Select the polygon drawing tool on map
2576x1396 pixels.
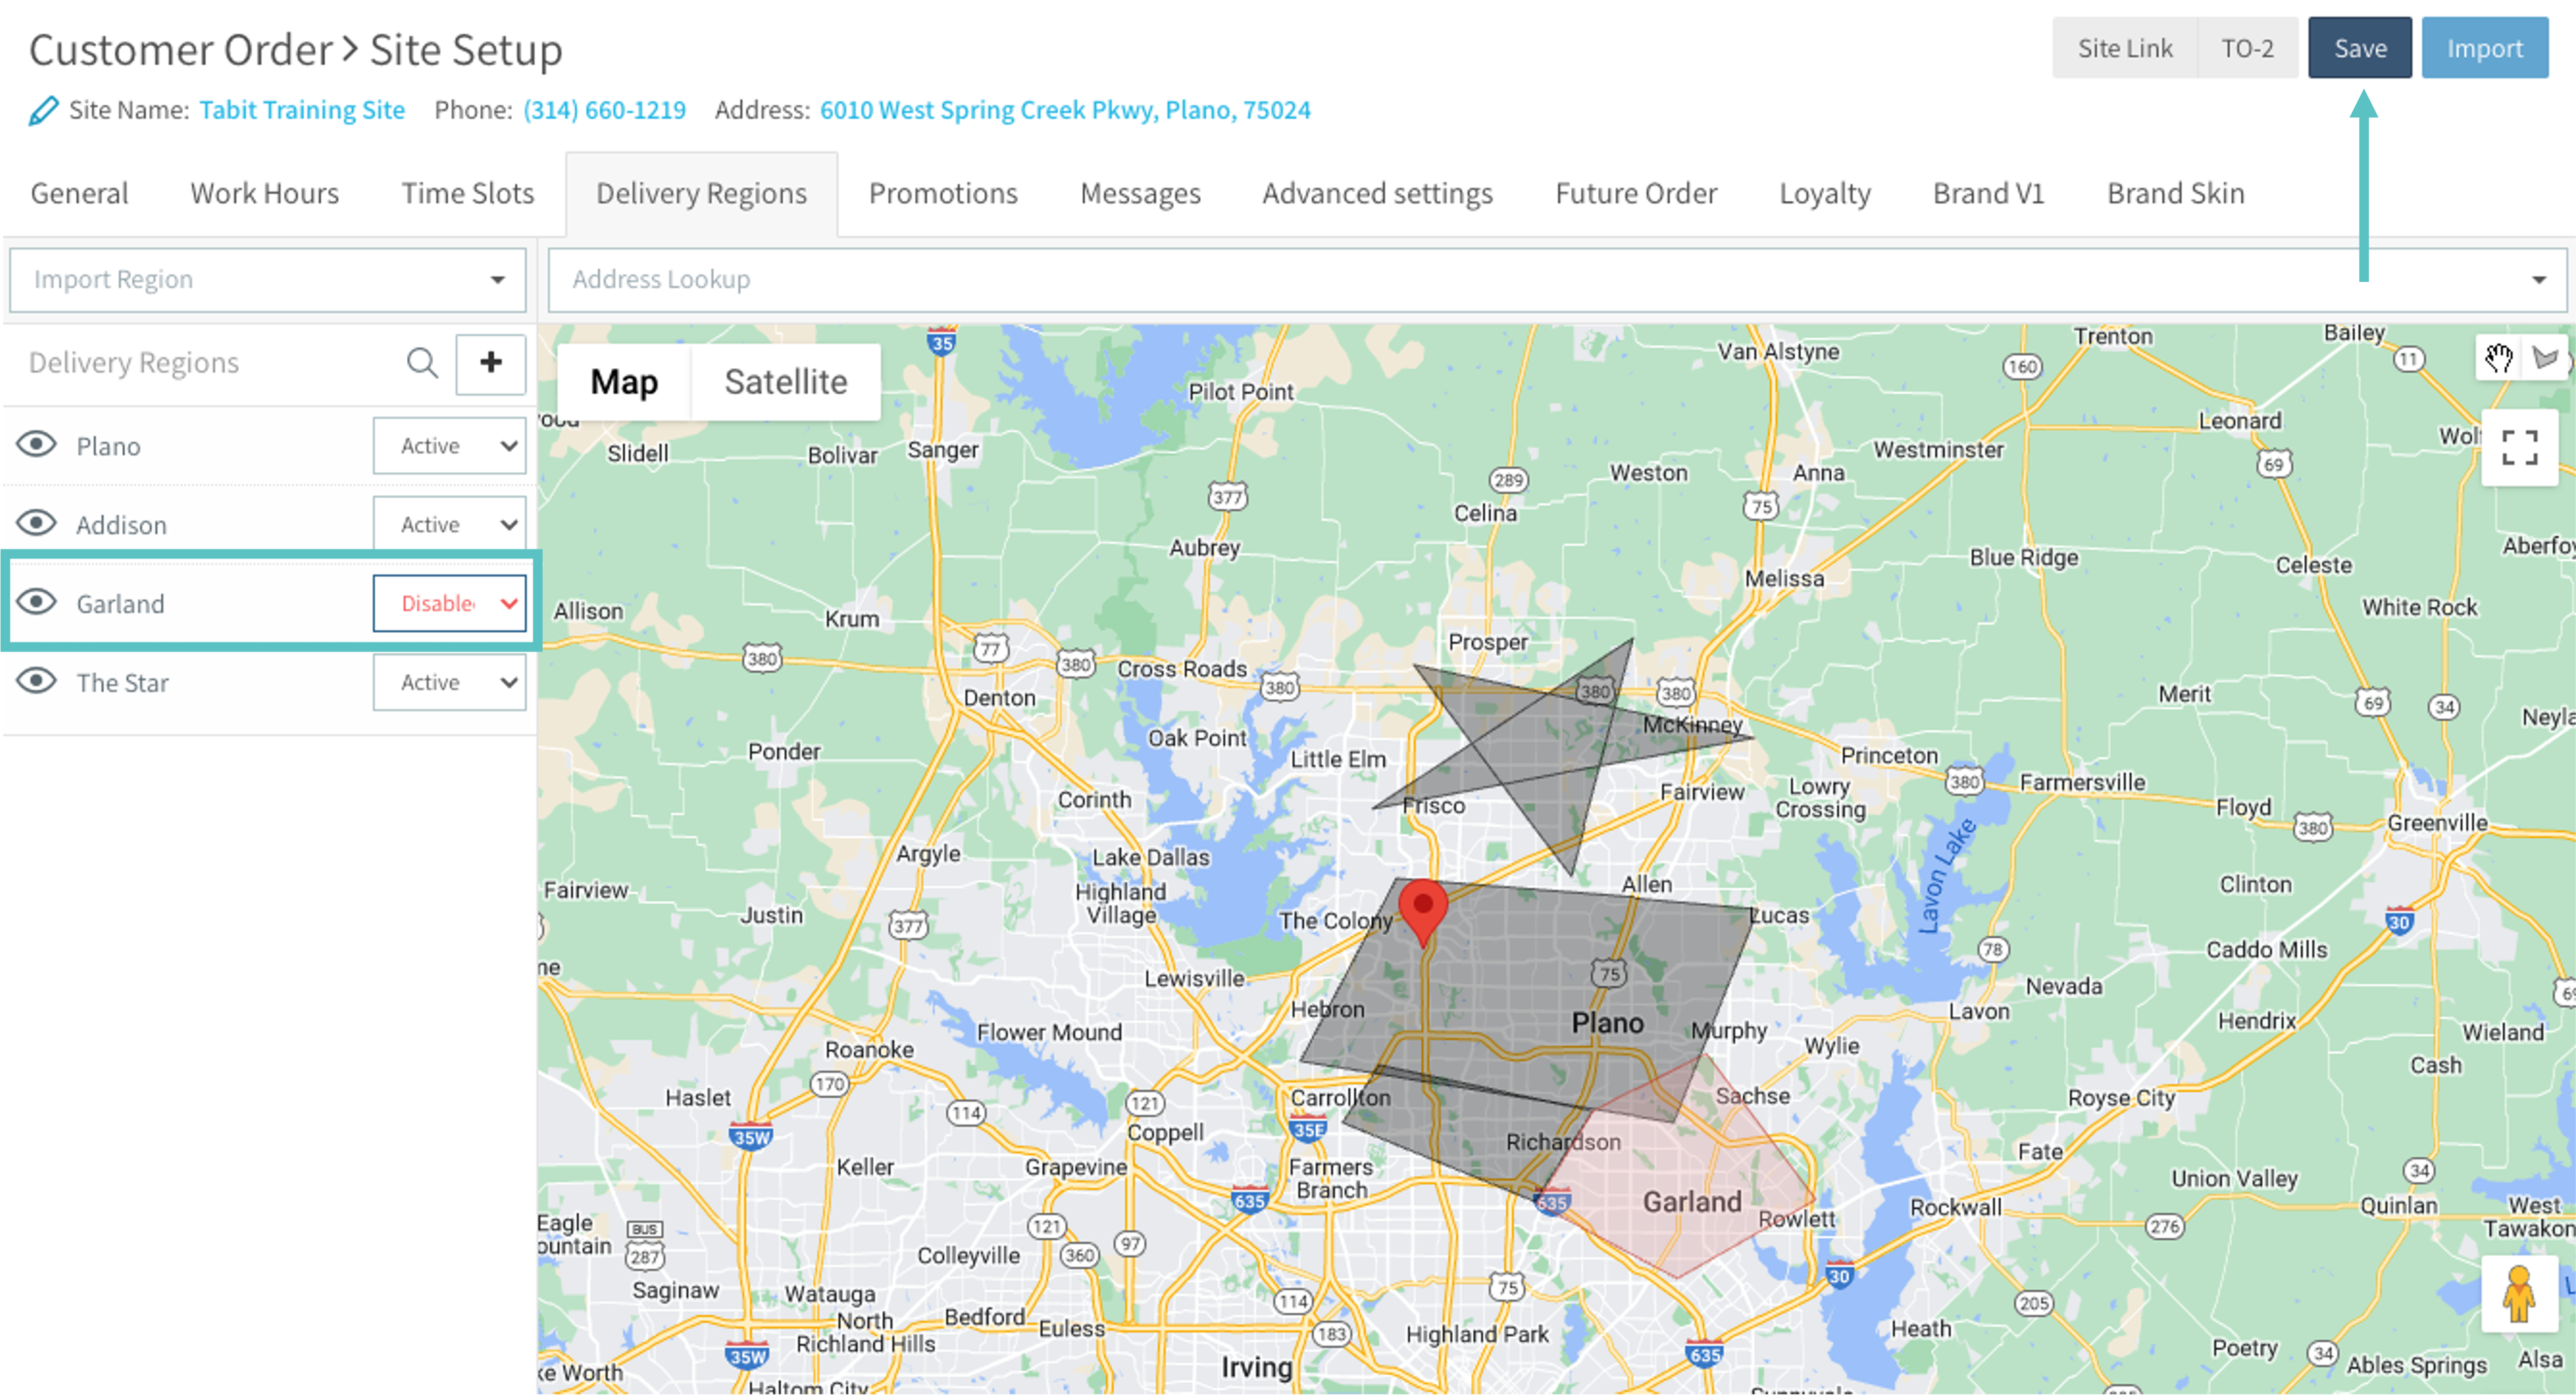[2546, 356]
